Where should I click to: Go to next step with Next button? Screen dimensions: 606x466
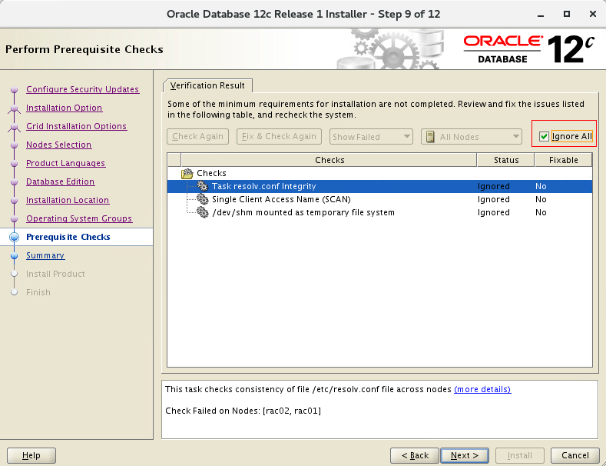(465, 455)
